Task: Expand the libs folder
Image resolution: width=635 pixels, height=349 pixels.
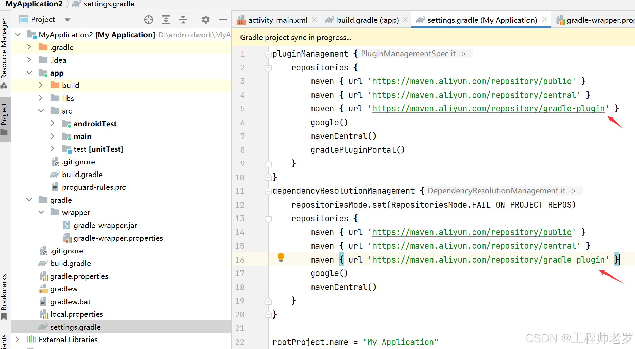Action: [x=41, y=98]
